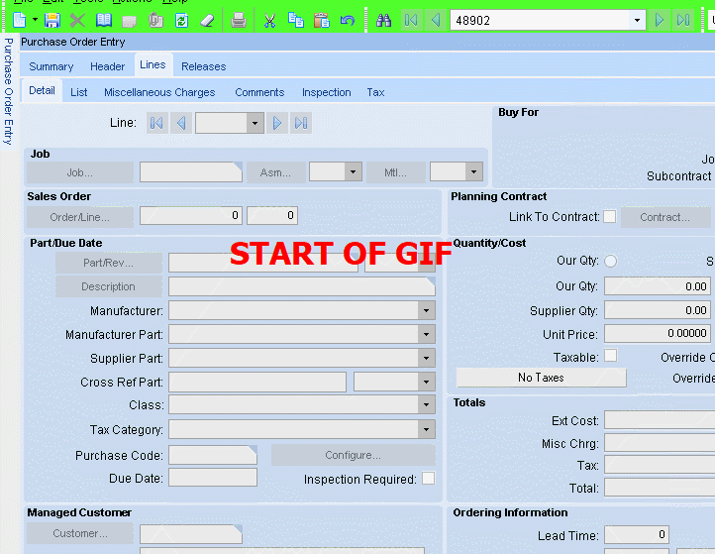Expand the Supplier Part dropdown
The image size is (715, 554).
point(426,358)
